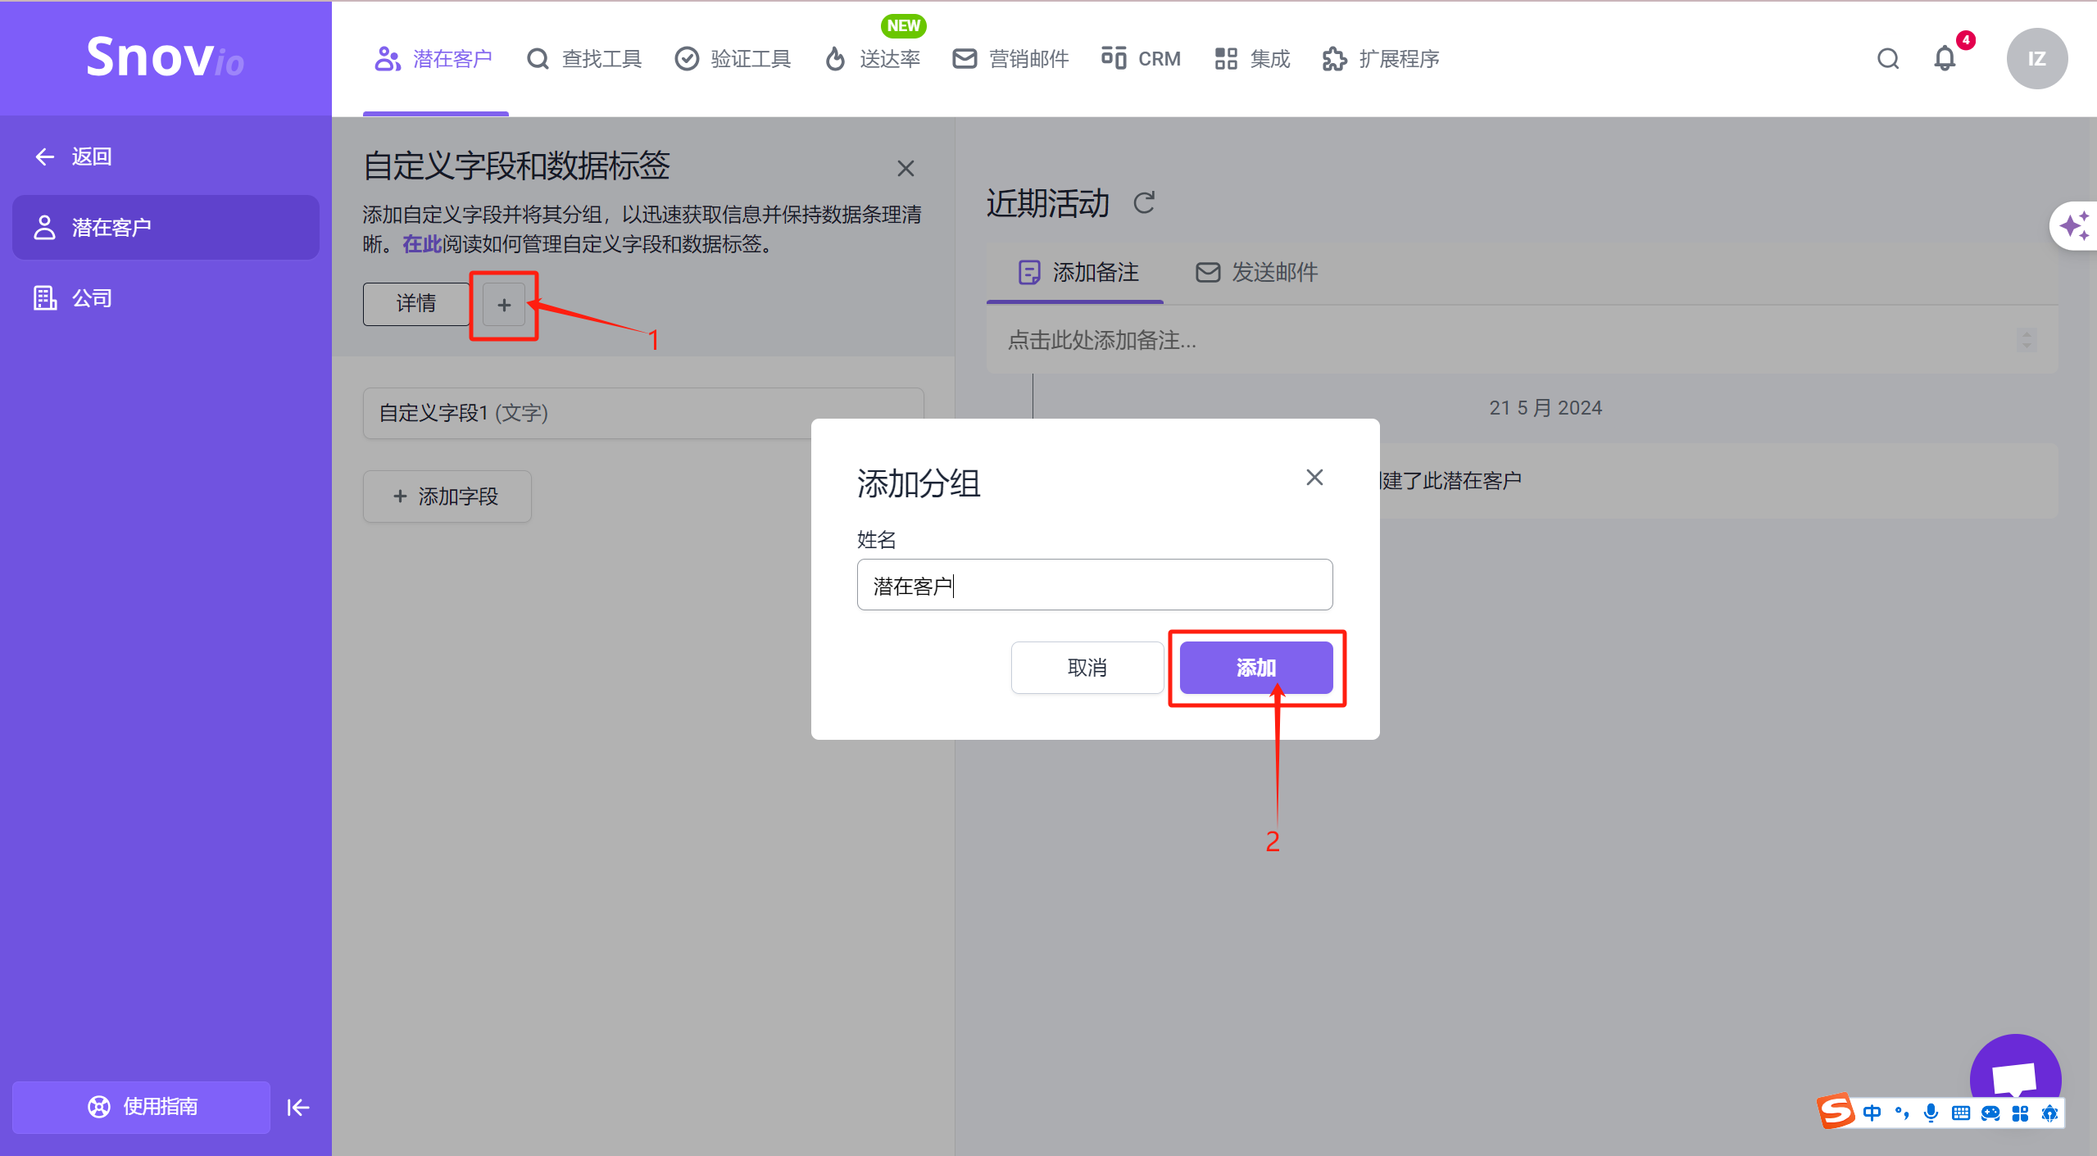Screen dimensions: 2097x1156
Task: Click the Sogou input method S icon
Action: (x=1836, y=1111)
